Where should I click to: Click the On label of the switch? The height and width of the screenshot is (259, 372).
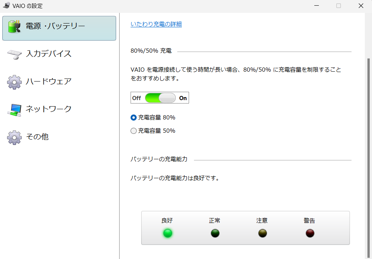click(183, 98)
